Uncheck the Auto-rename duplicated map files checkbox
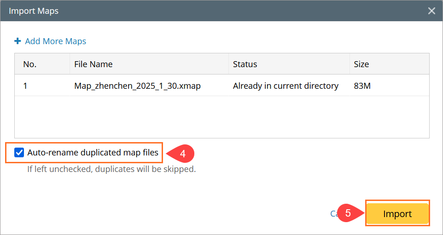Image resolution: width=443 pixels, height=235 pixels. click(19, 153)
